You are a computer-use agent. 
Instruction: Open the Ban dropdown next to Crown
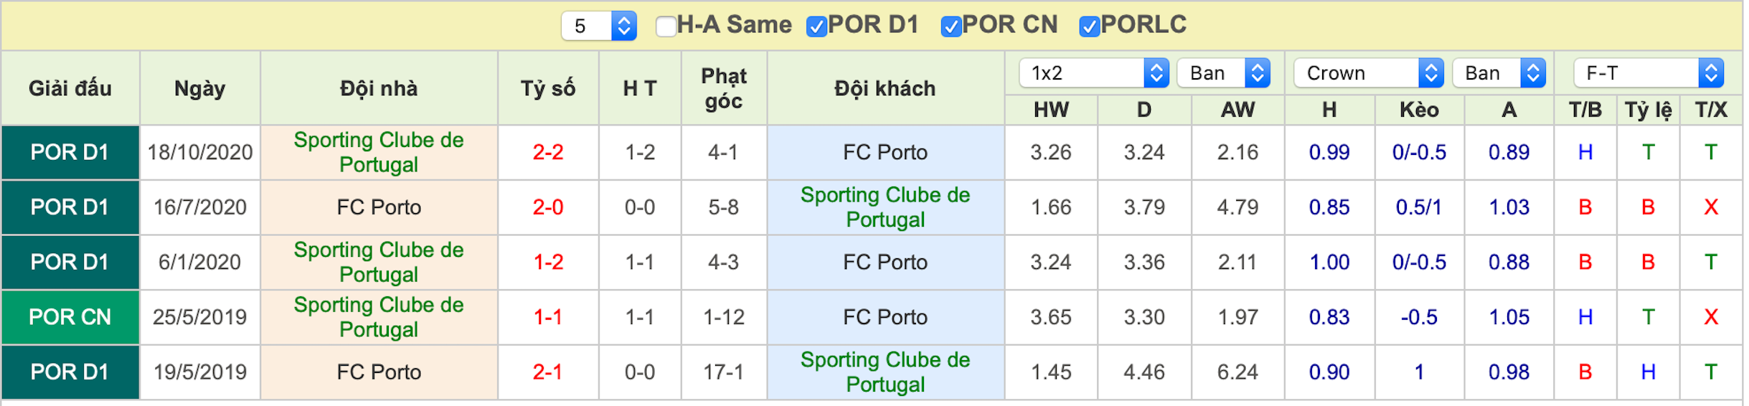(x=1499, y=73)
